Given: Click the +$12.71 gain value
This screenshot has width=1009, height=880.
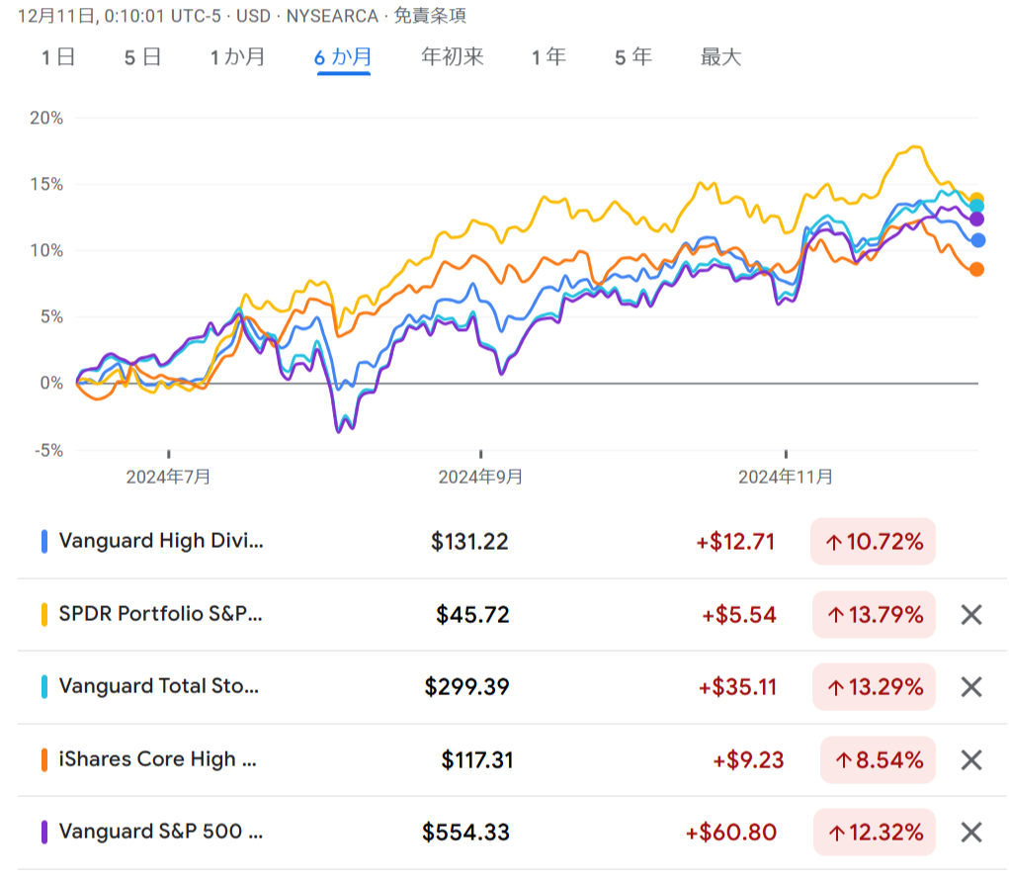Looking at the screenshot, I should coord(735,542).
